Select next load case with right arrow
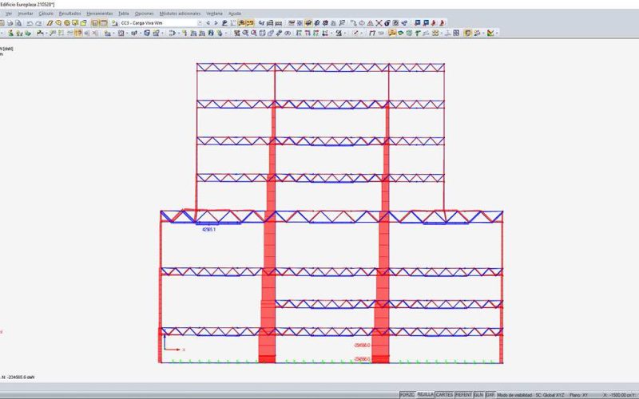This screenshot has width=639, height=399. [x=216, y=23]
